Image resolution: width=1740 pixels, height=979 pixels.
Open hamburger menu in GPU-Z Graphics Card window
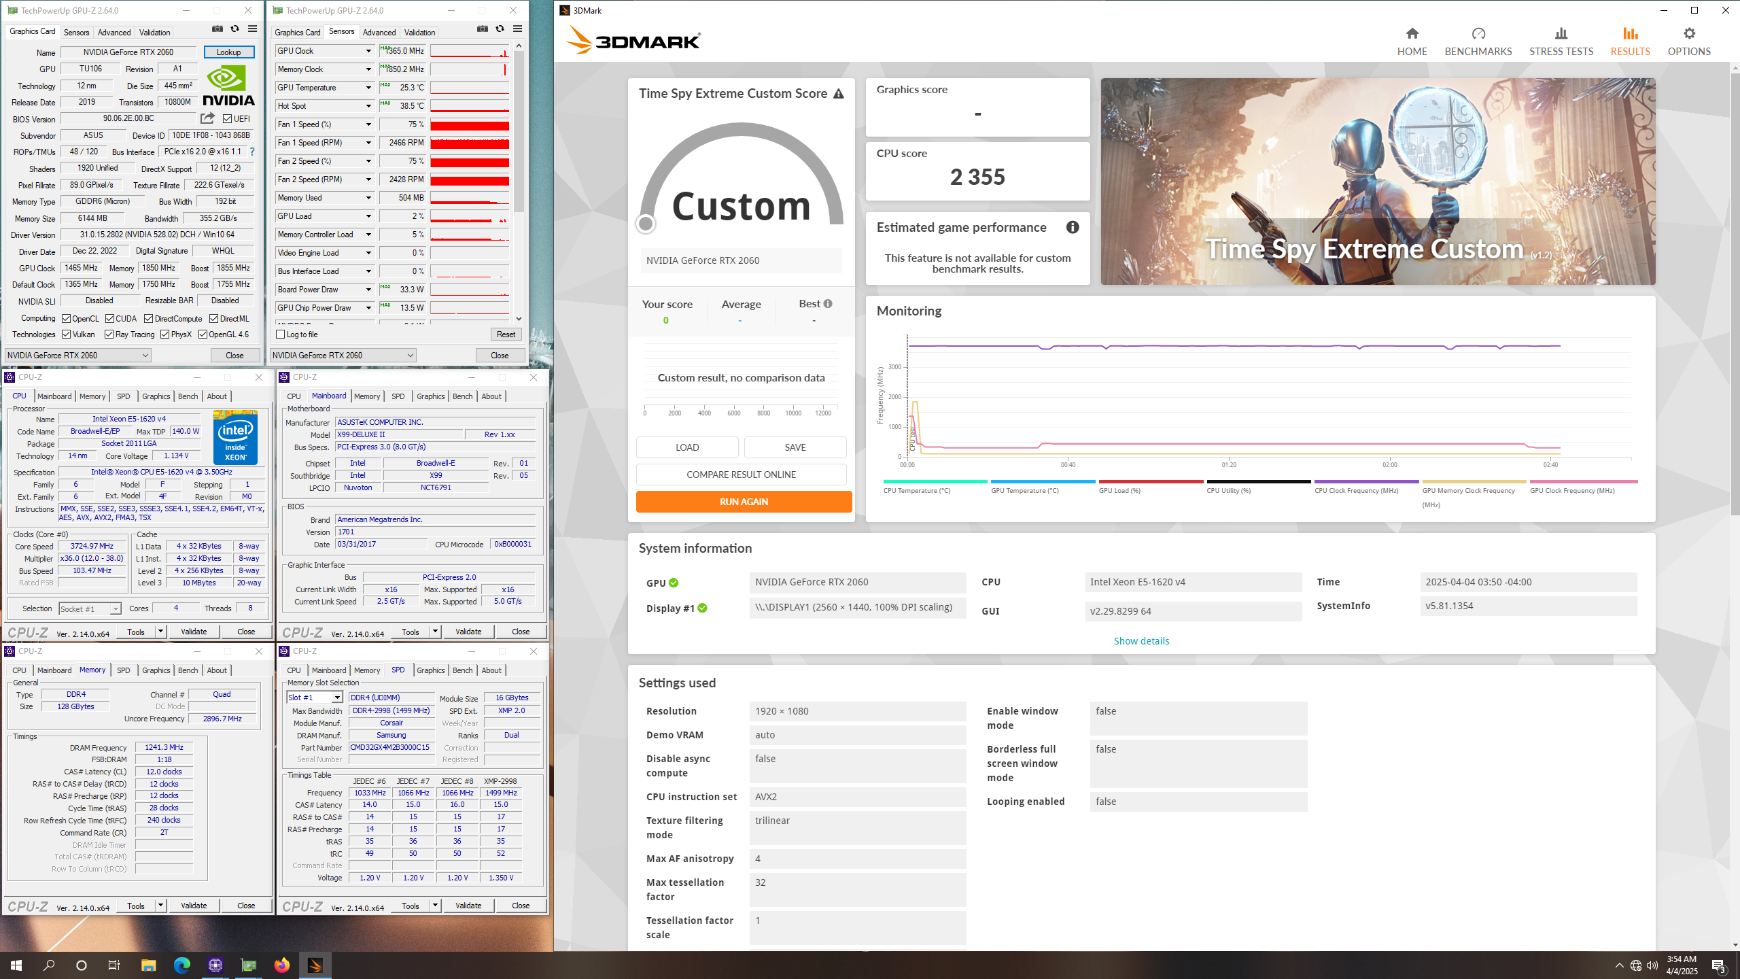click(x=253, y=29)
